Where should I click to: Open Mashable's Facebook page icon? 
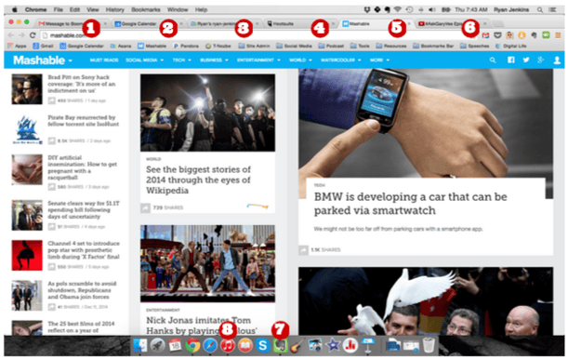[511, 60]
